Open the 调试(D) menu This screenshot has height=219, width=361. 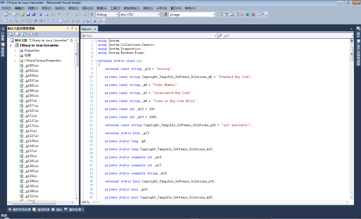[73, 8]
